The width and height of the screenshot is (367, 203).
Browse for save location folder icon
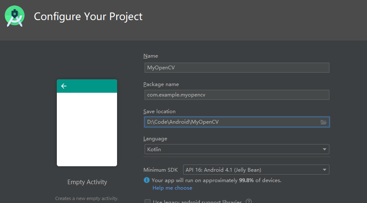pos(324,122)
